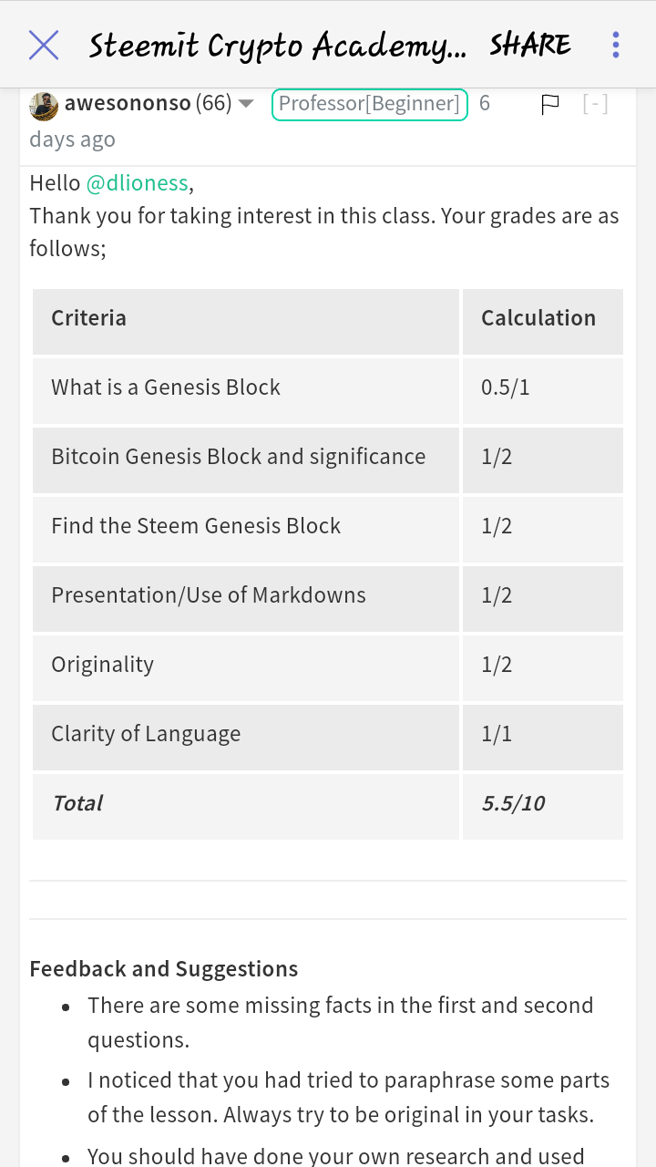This screenshot has width=656, height=1167.
Task: Collapse the comment using [-] toggle
Action: 595,104
